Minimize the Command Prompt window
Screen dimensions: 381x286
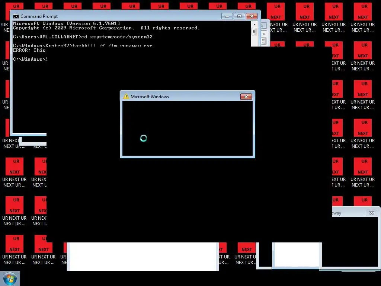tap(227, 16)
